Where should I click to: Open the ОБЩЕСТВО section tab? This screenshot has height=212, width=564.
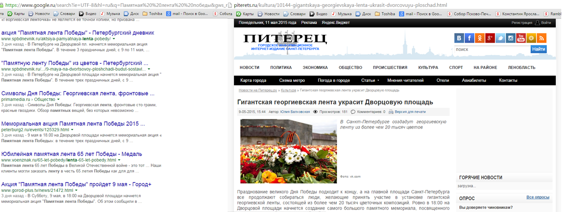point(351,67)
